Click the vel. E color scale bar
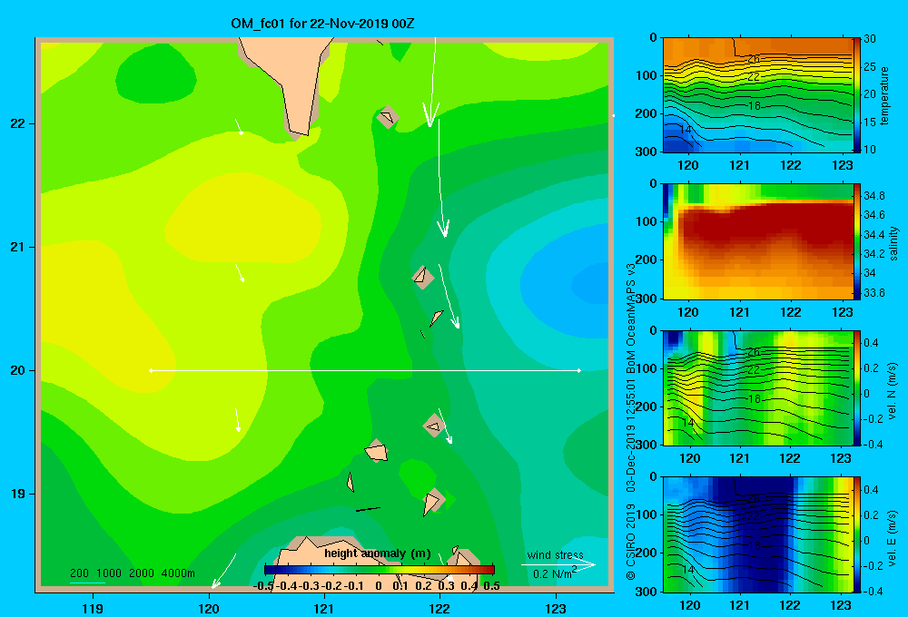This screenshot has width=908, height=617. (x=857, y=534)
